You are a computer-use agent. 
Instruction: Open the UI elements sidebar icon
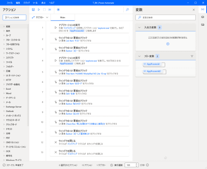[x=203, y=17]
